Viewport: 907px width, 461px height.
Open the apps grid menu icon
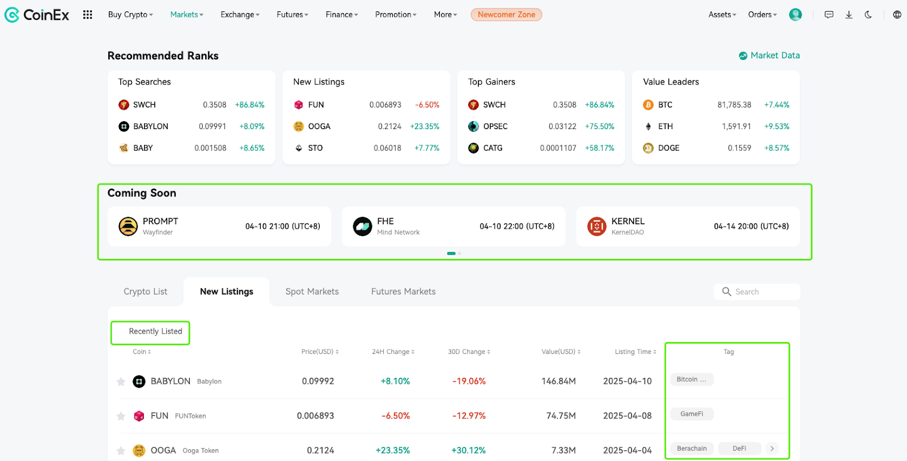tap(87, 15)
